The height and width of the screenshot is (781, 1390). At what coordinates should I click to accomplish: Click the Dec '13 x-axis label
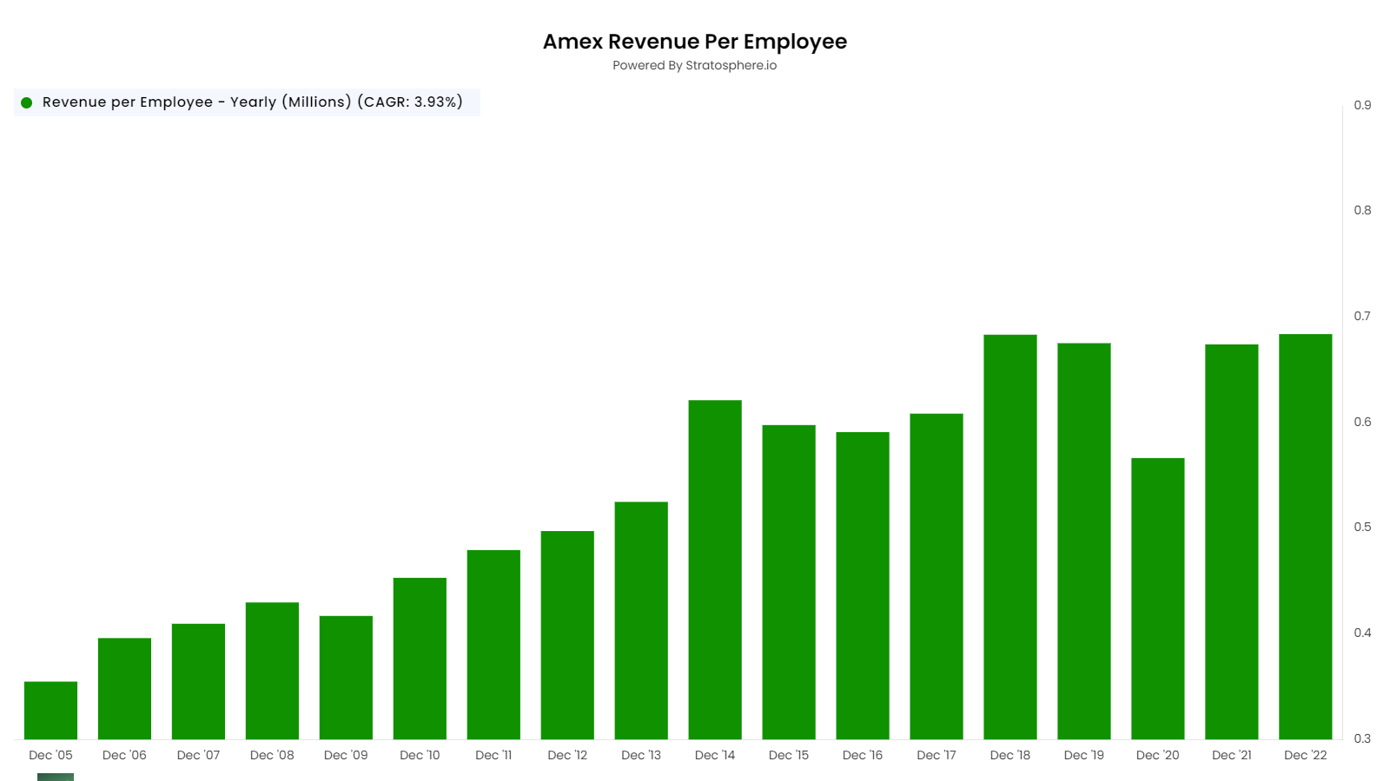click(x=641, y=755)
